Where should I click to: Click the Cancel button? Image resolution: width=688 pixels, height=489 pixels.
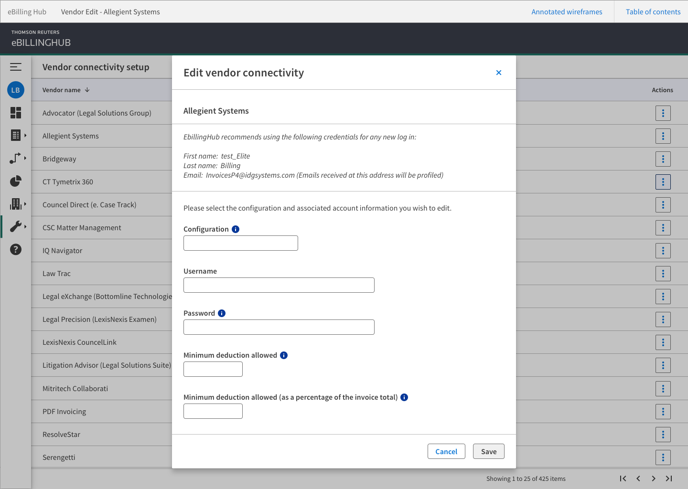(x=446, y=451)
